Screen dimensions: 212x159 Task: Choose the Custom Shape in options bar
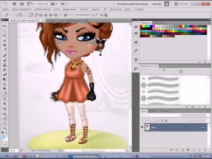pos(66,15)
